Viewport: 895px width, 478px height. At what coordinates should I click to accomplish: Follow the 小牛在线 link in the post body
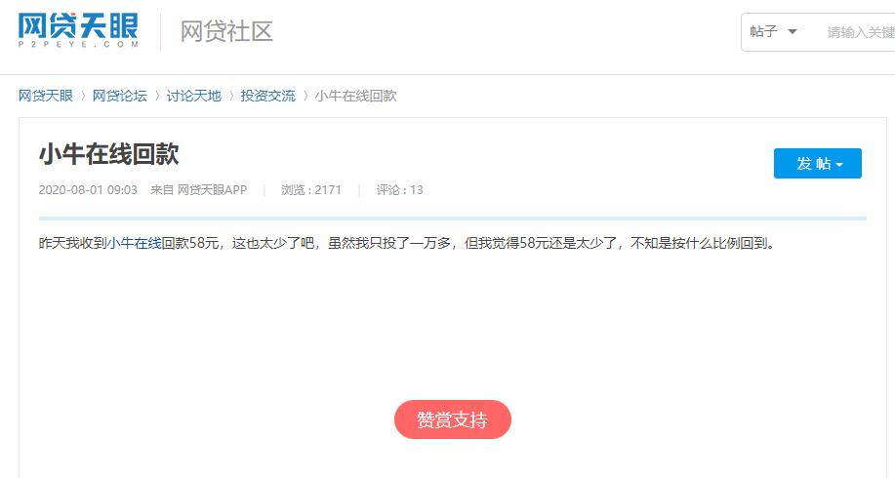[x=134, y=244]
